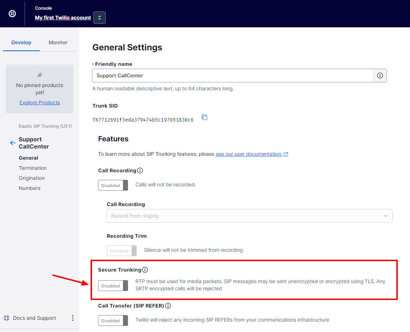Screen dimensions: 410x332
Task: Open Origination settings in sidebar
Action: (x=32, y=178)
